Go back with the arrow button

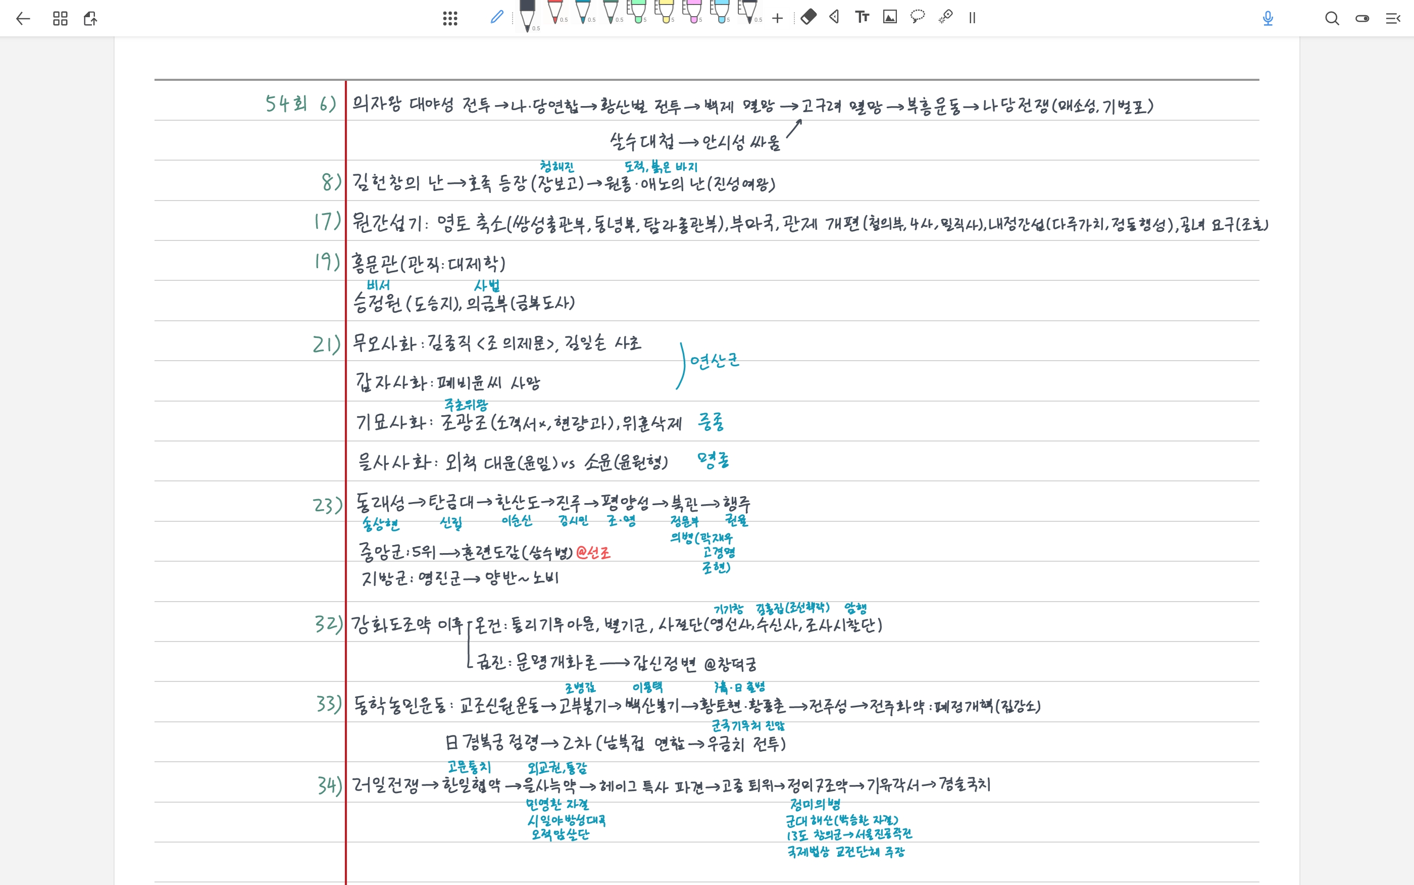(x=23, y=19)
